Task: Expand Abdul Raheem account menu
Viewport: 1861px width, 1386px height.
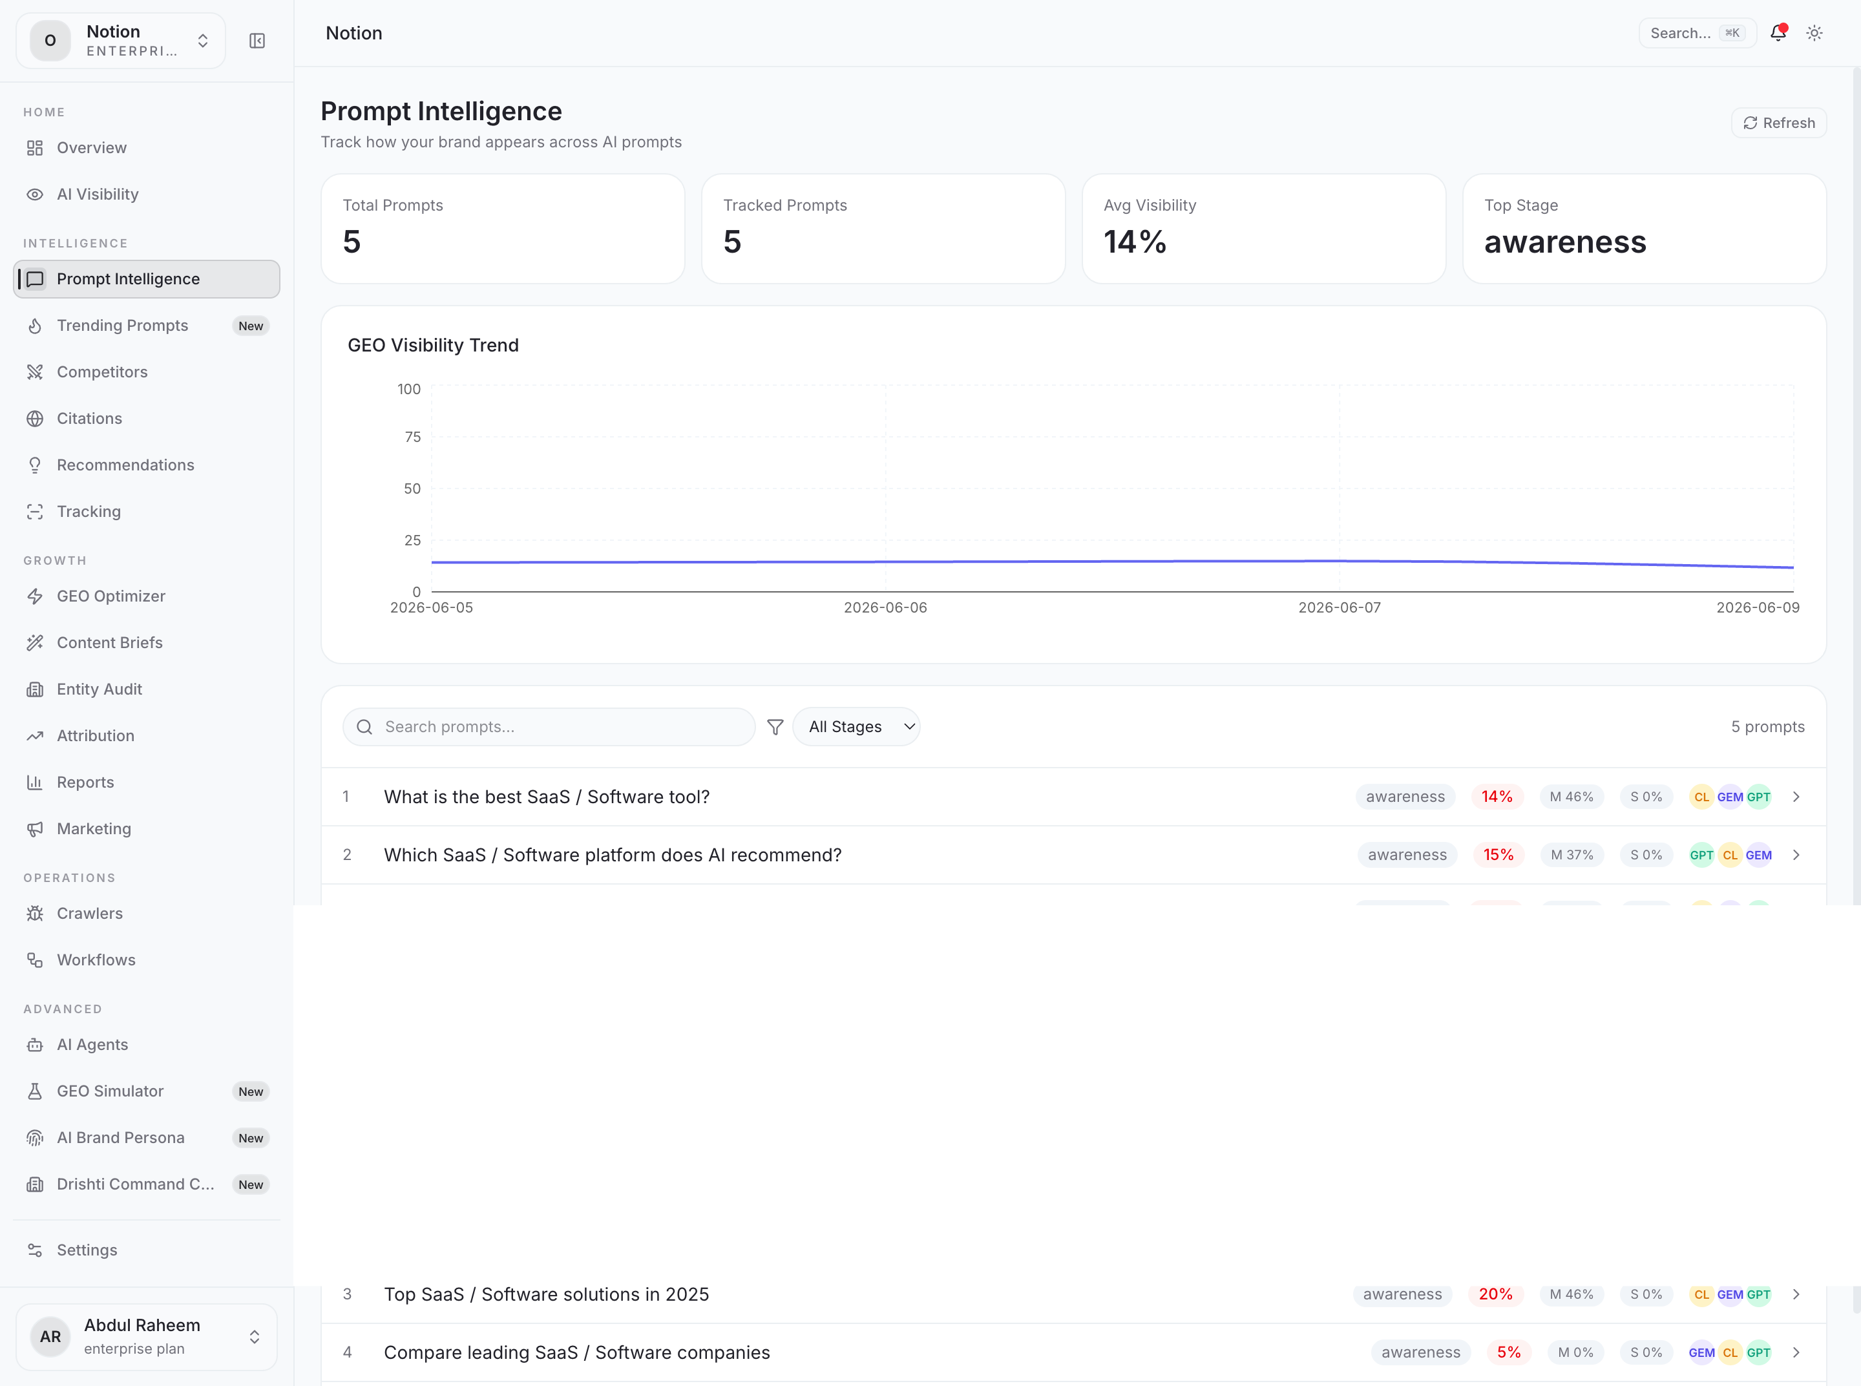Action: 146,1336
